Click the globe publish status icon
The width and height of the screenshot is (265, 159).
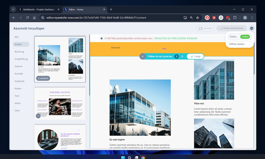[252, 28]
